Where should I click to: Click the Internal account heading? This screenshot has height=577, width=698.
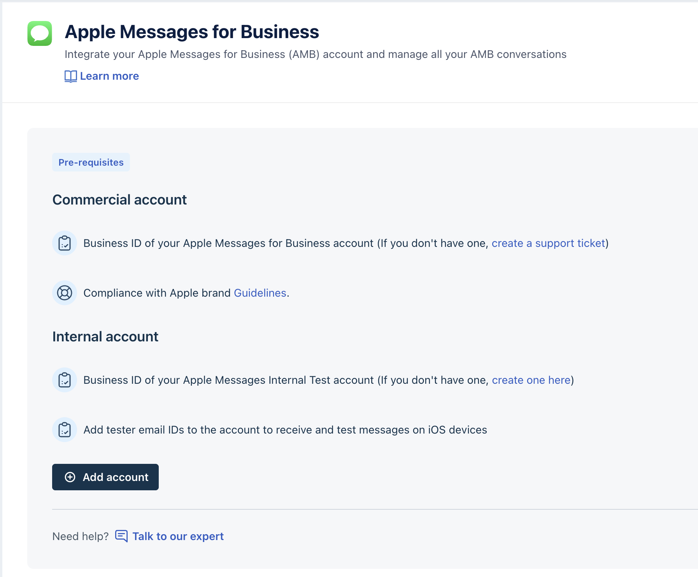pos(105,337)
